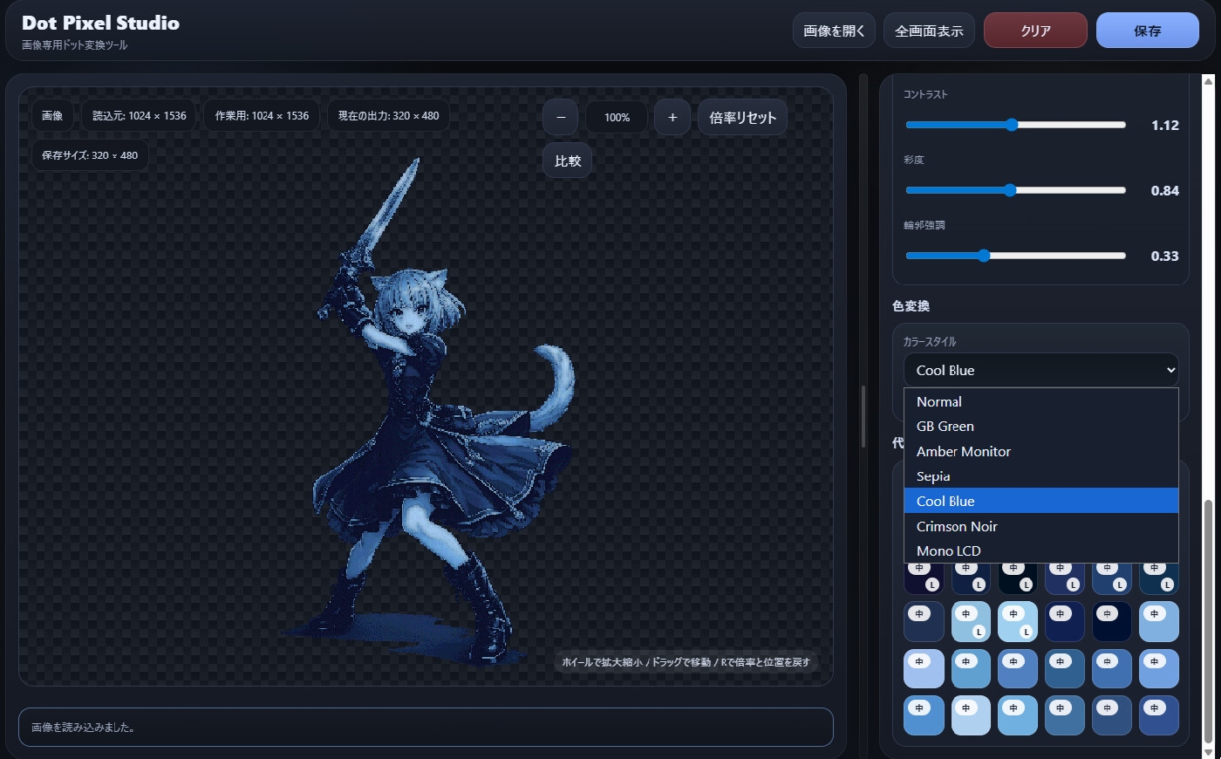Click the plus zoom-in button
Screen dimensions: 1221x759
pyautogui.click(x=672, y=117)
